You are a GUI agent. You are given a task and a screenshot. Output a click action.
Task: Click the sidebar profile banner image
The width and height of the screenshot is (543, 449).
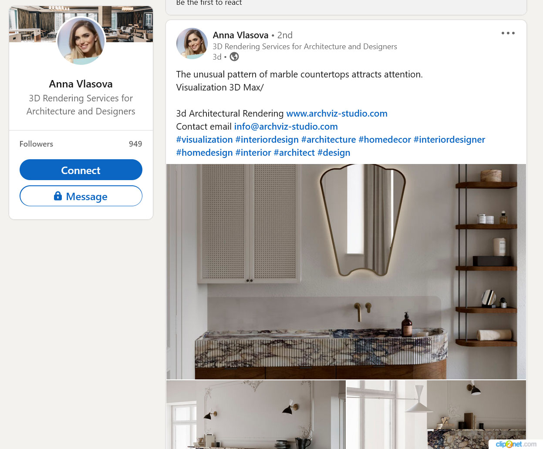click(x=81, y=24)
